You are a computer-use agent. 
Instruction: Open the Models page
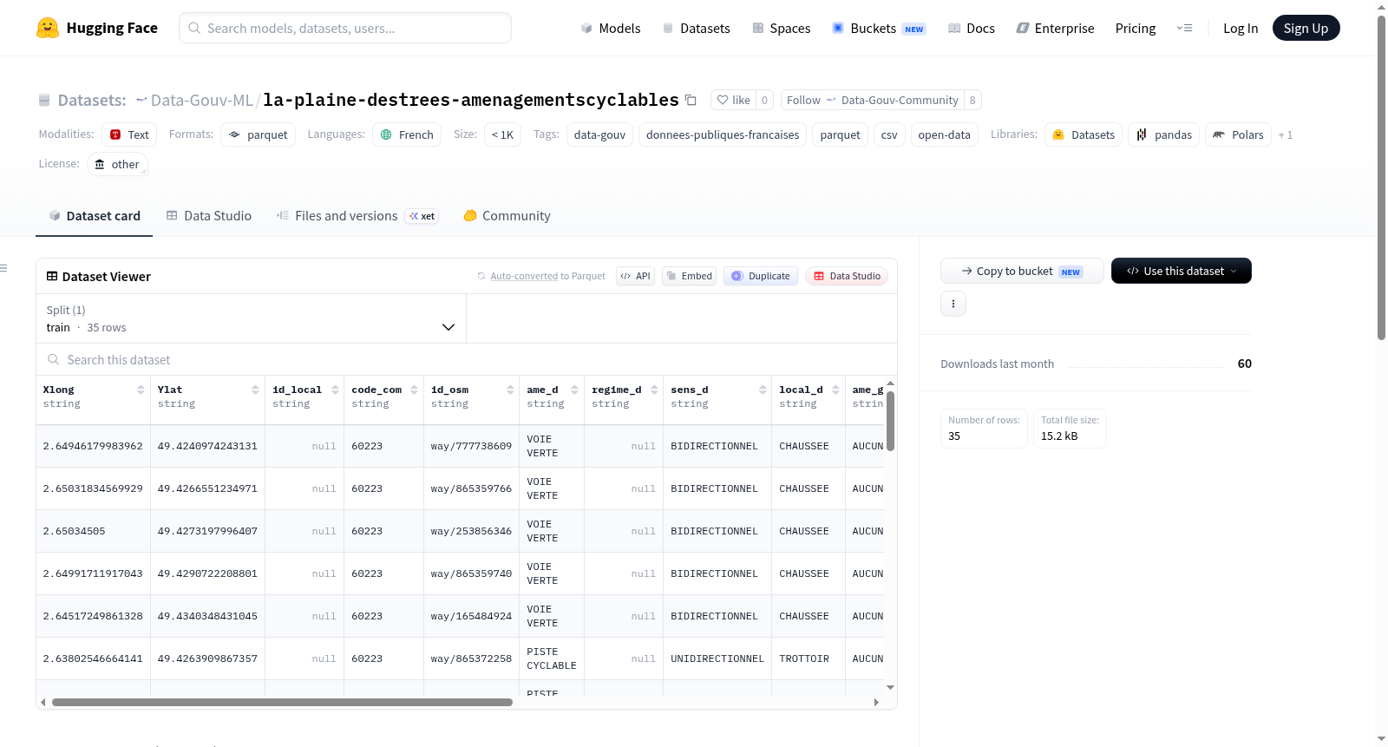click(x=611, y=28)
